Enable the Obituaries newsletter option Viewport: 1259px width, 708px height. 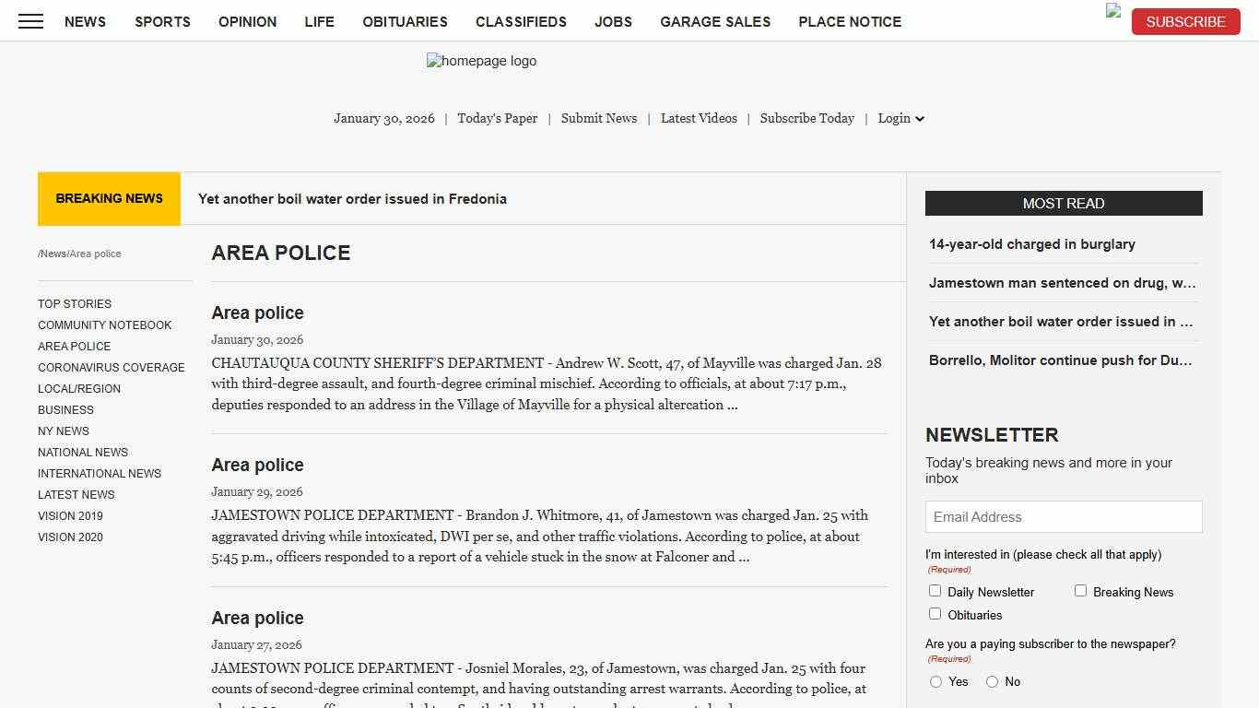point(935,613)
